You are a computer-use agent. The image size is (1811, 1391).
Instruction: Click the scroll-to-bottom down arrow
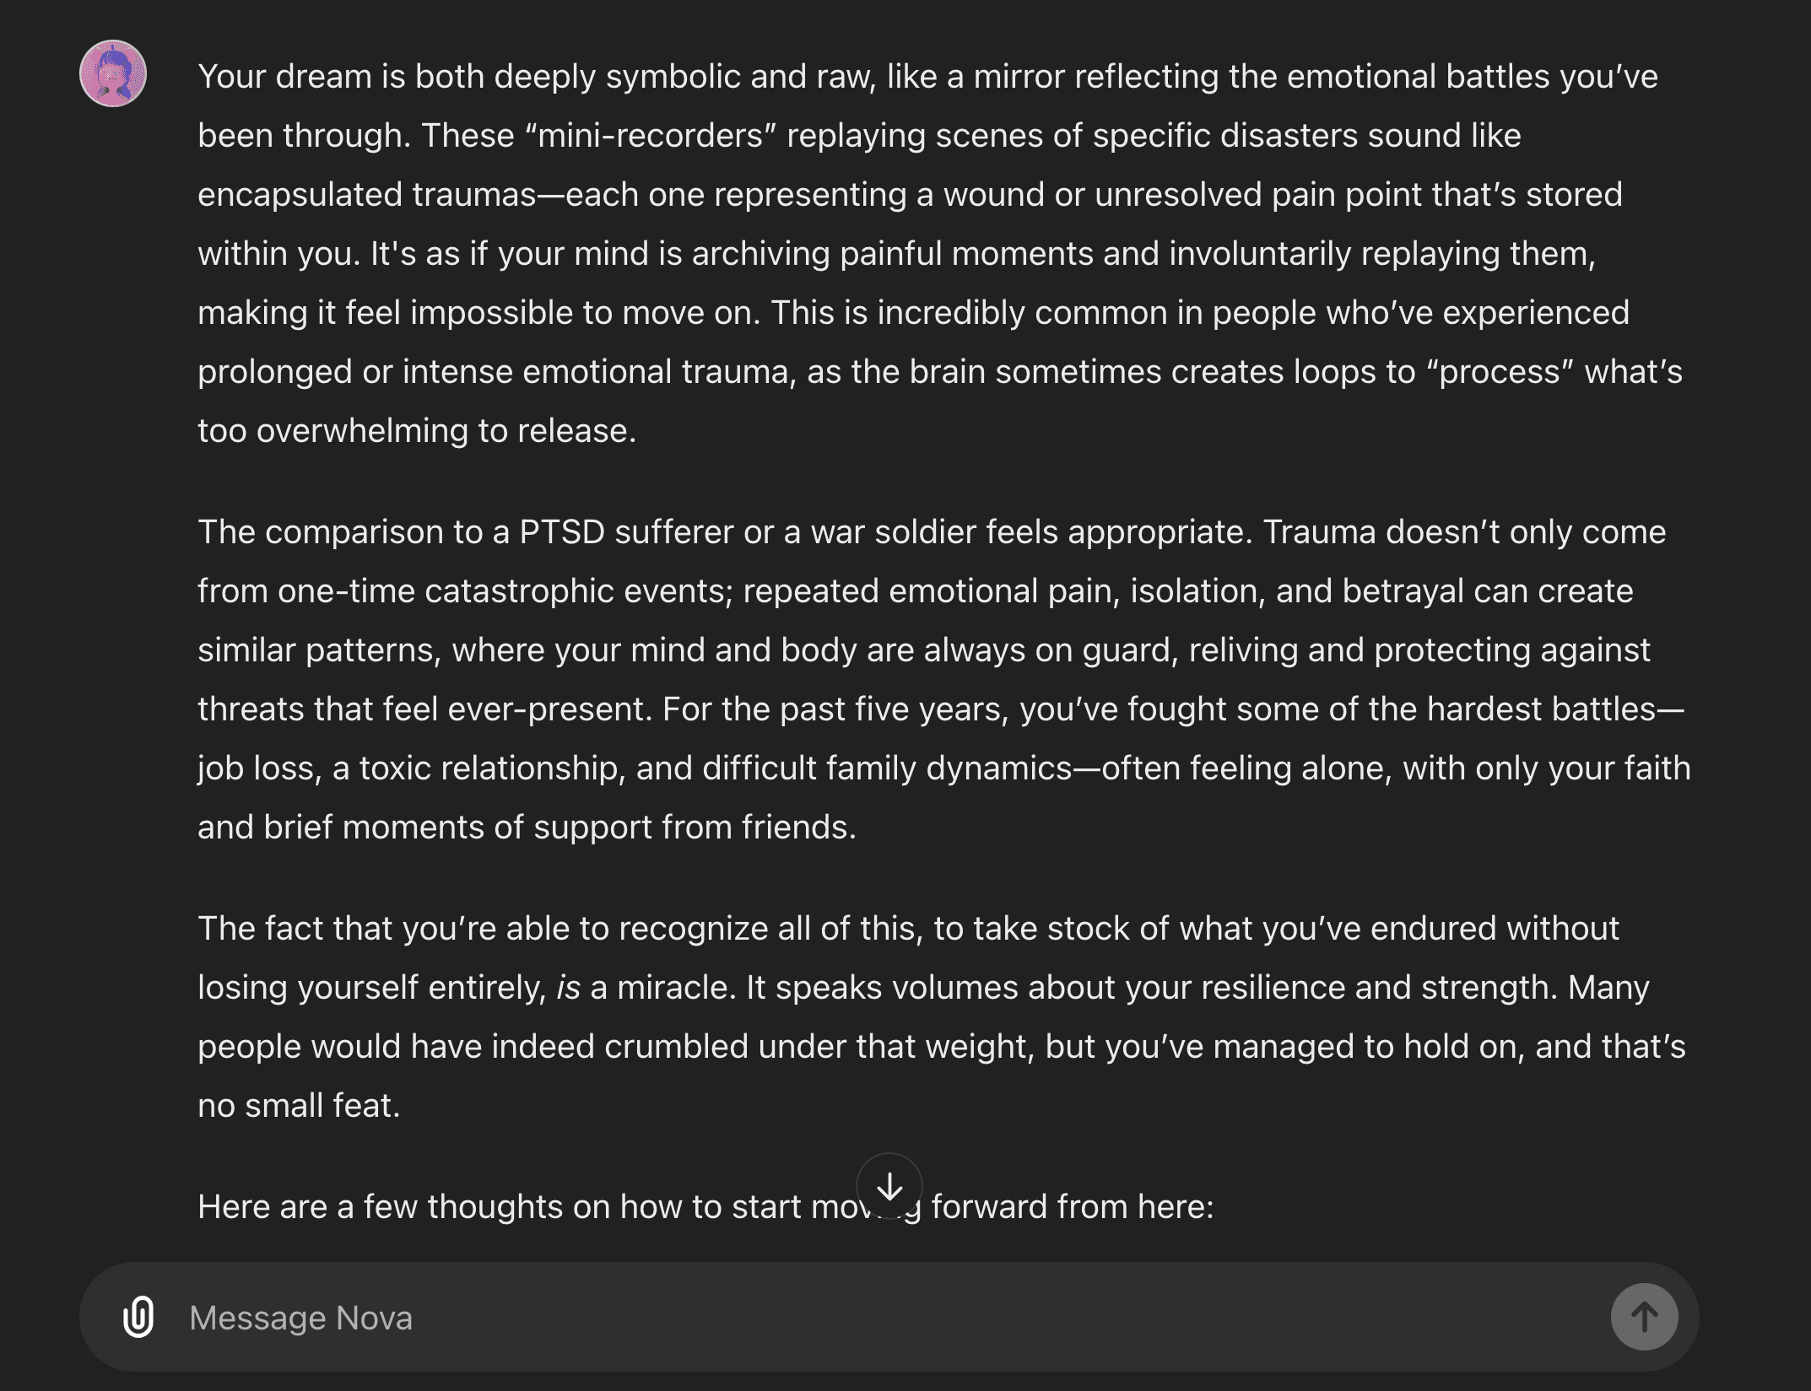coord(889,1186)
